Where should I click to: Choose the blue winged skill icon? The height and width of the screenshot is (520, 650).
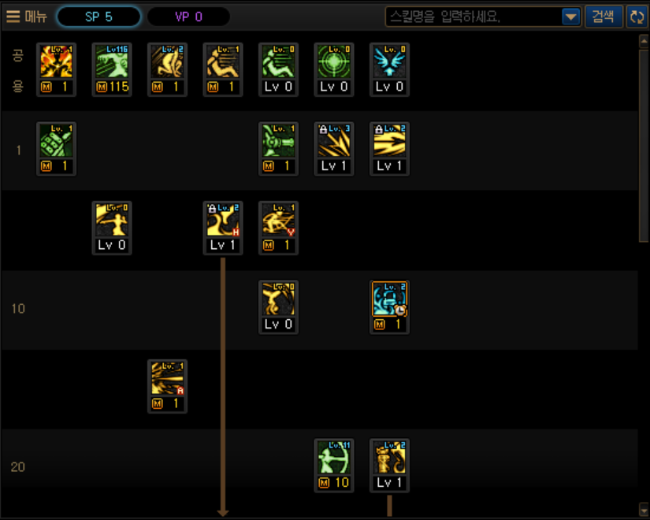tap(389, 61)
